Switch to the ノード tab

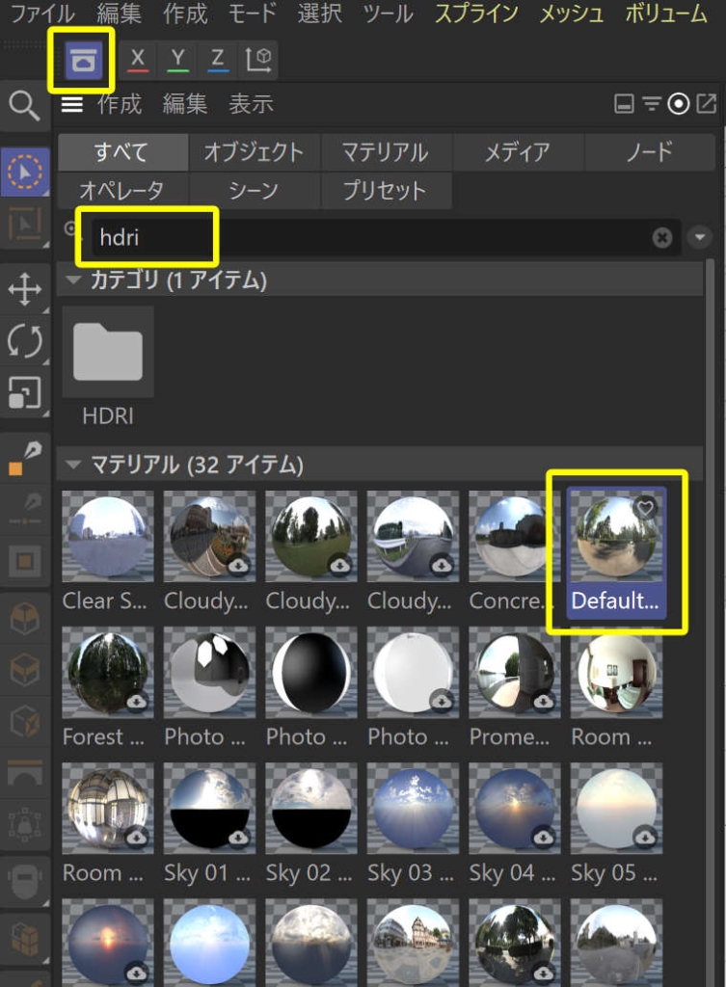649,152
